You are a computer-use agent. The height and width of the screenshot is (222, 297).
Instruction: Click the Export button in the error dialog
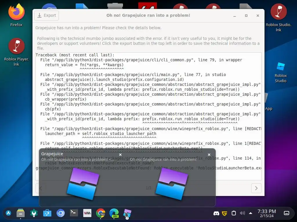coord(47,16)
